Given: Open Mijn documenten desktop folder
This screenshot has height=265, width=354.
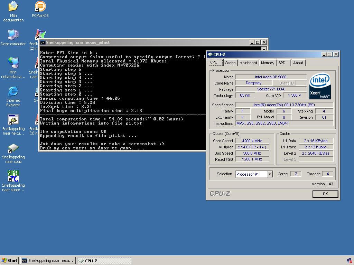Looking at the screenshot, I should point(13,11).
